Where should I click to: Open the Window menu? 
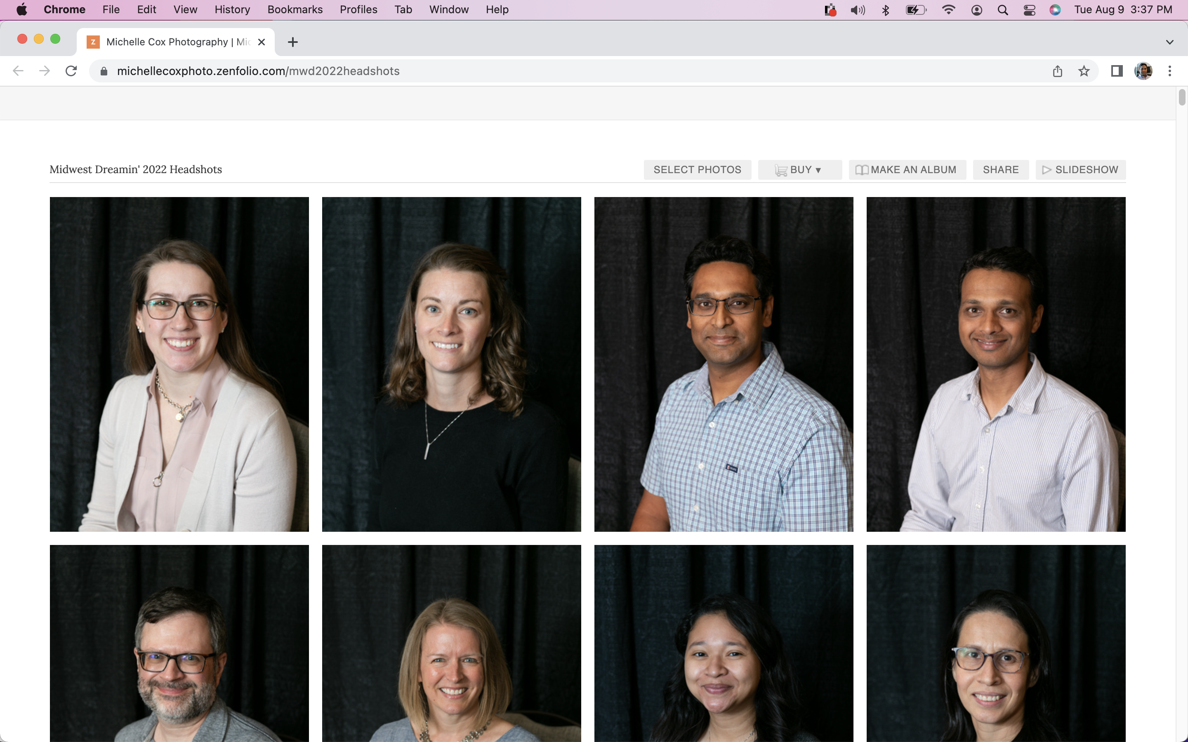[x=449, y=10]
